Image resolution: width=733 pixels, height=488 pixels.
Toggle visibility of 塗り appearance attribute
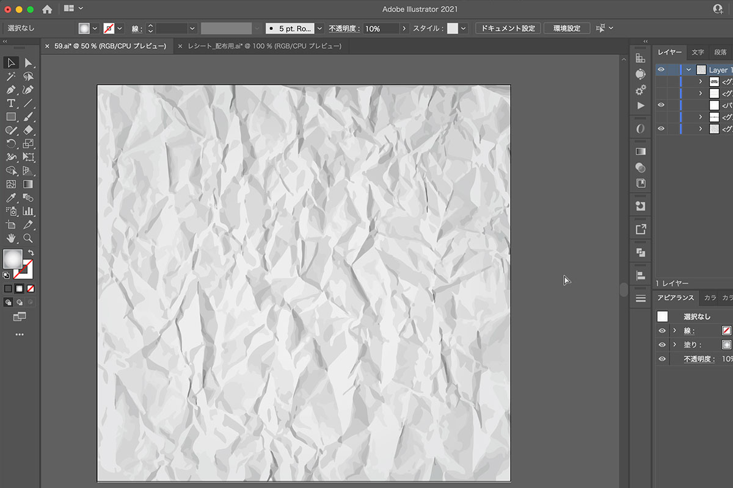tap(662, 345)
